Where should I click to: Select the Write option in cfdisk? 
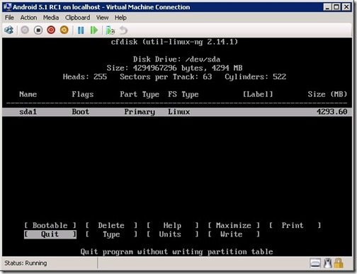(234, 234)
